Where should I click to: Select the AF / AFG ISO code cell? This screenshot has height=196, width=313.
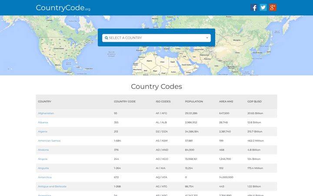point(161,113)
